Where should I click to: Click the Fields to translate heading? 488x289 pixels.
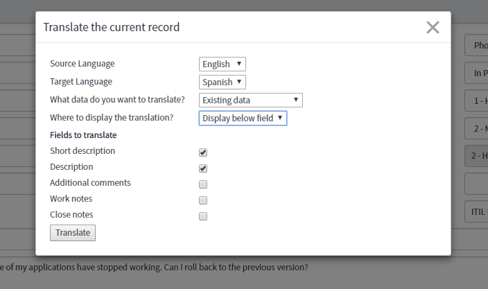tap(83, 135)
